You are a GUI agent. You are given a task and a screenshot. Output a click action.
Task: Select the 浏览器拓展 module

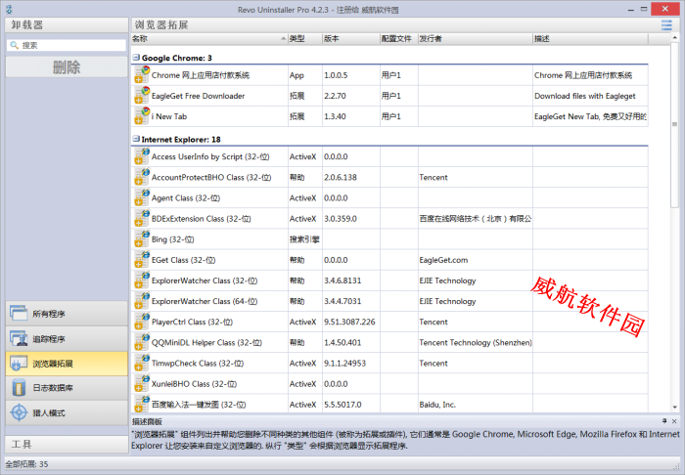click(x=67, y=364)
